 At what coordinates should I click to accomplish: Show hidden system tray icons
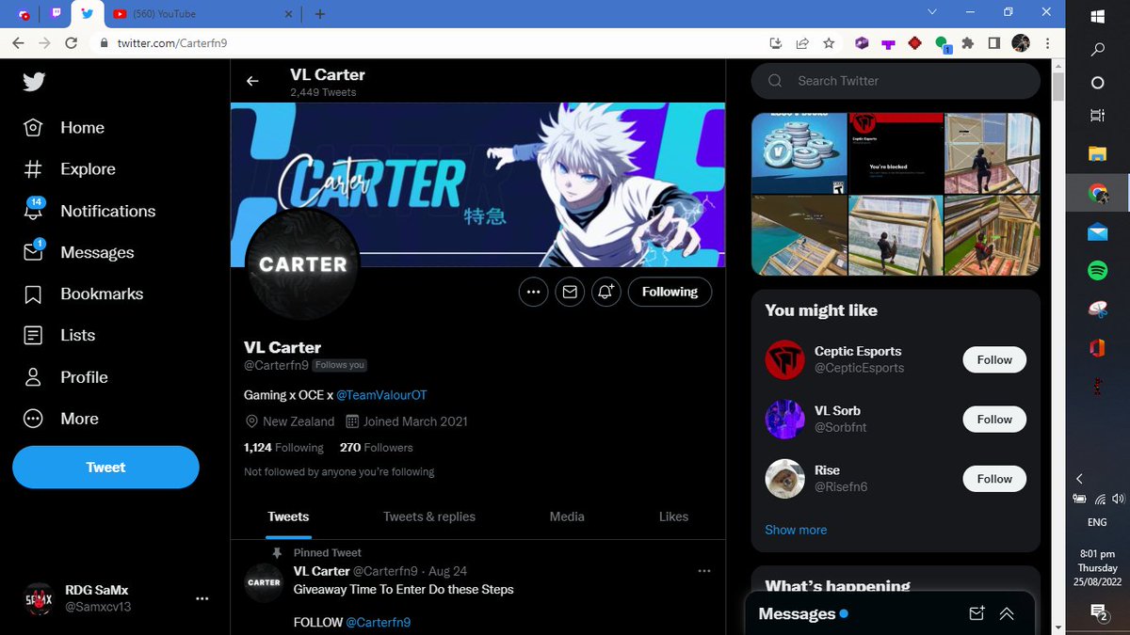click(x=1080, y=479)
